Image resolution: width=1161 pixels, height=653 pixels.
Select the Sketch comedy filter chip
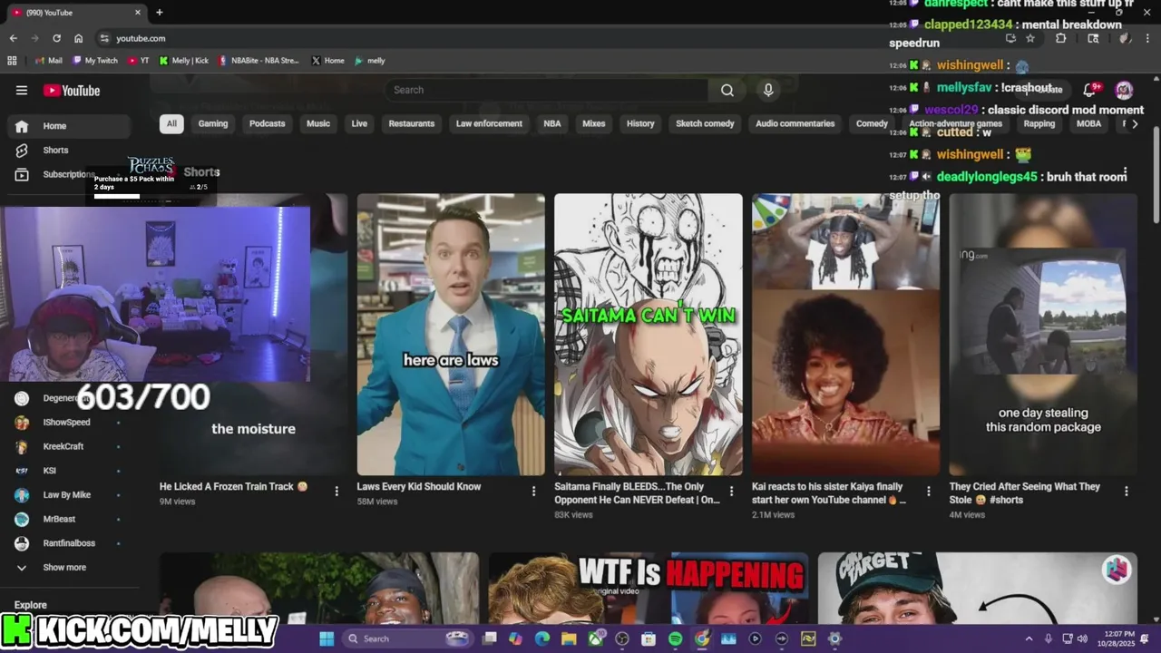(x=705, y=123)
